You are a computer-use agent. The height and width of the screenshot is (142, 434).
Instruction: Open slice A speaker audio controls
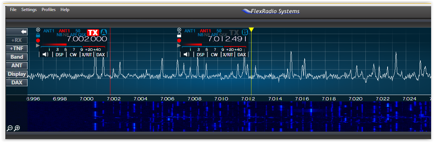click(x=46, y=54)
